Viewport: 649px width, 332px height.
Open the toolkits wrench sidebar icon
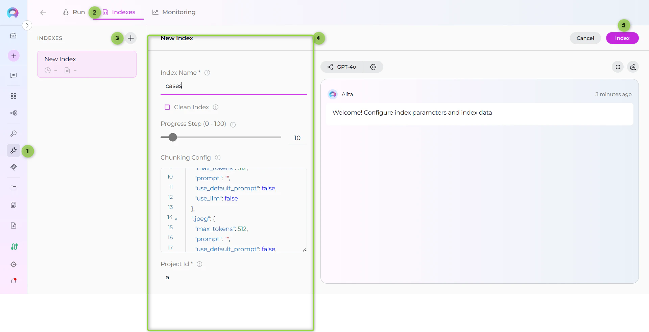click(14, 150)
